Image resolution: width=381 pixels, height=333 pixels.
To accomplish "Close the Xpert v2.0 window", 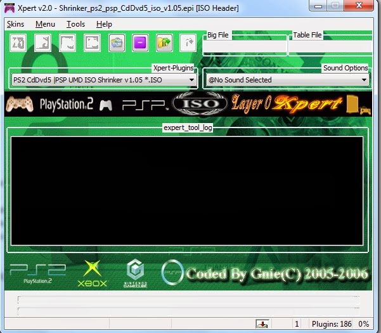I will [x=359, y=6].
